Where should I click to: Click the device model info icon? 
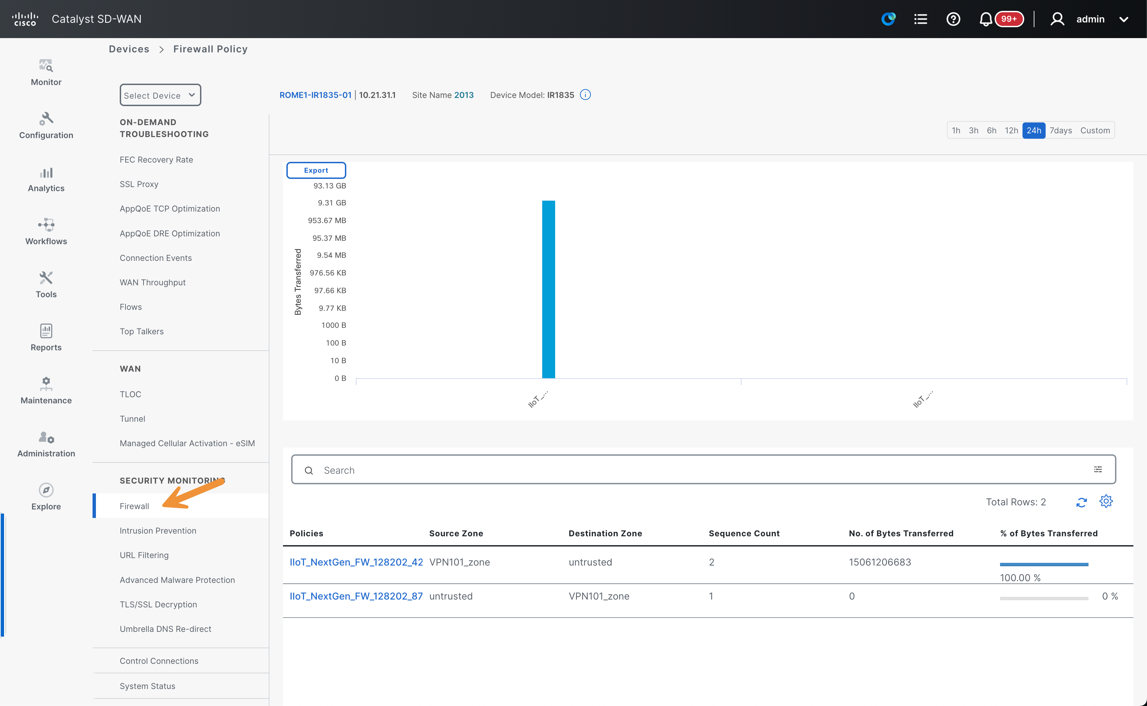(x=585, y=95)
